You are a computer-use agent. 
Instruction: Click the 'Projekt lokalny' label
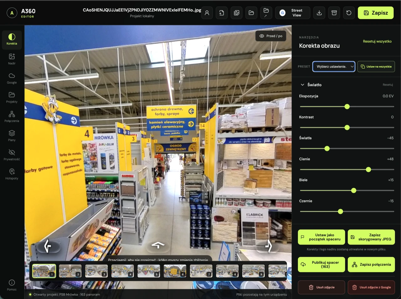click(x=142, y=16)
